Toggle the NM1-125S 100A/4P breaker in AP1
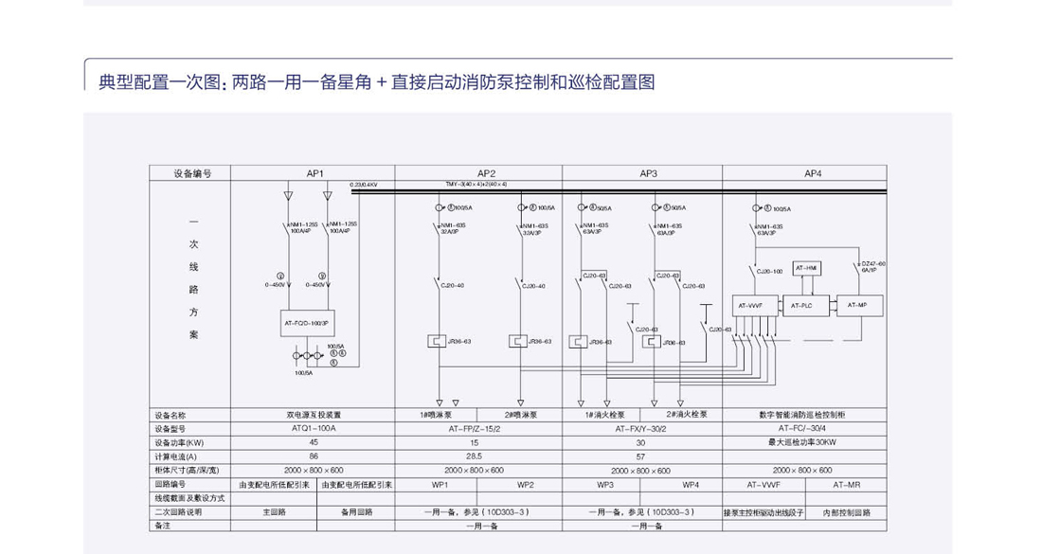Viewport: 1042px width, 554px height. point(289,229)
